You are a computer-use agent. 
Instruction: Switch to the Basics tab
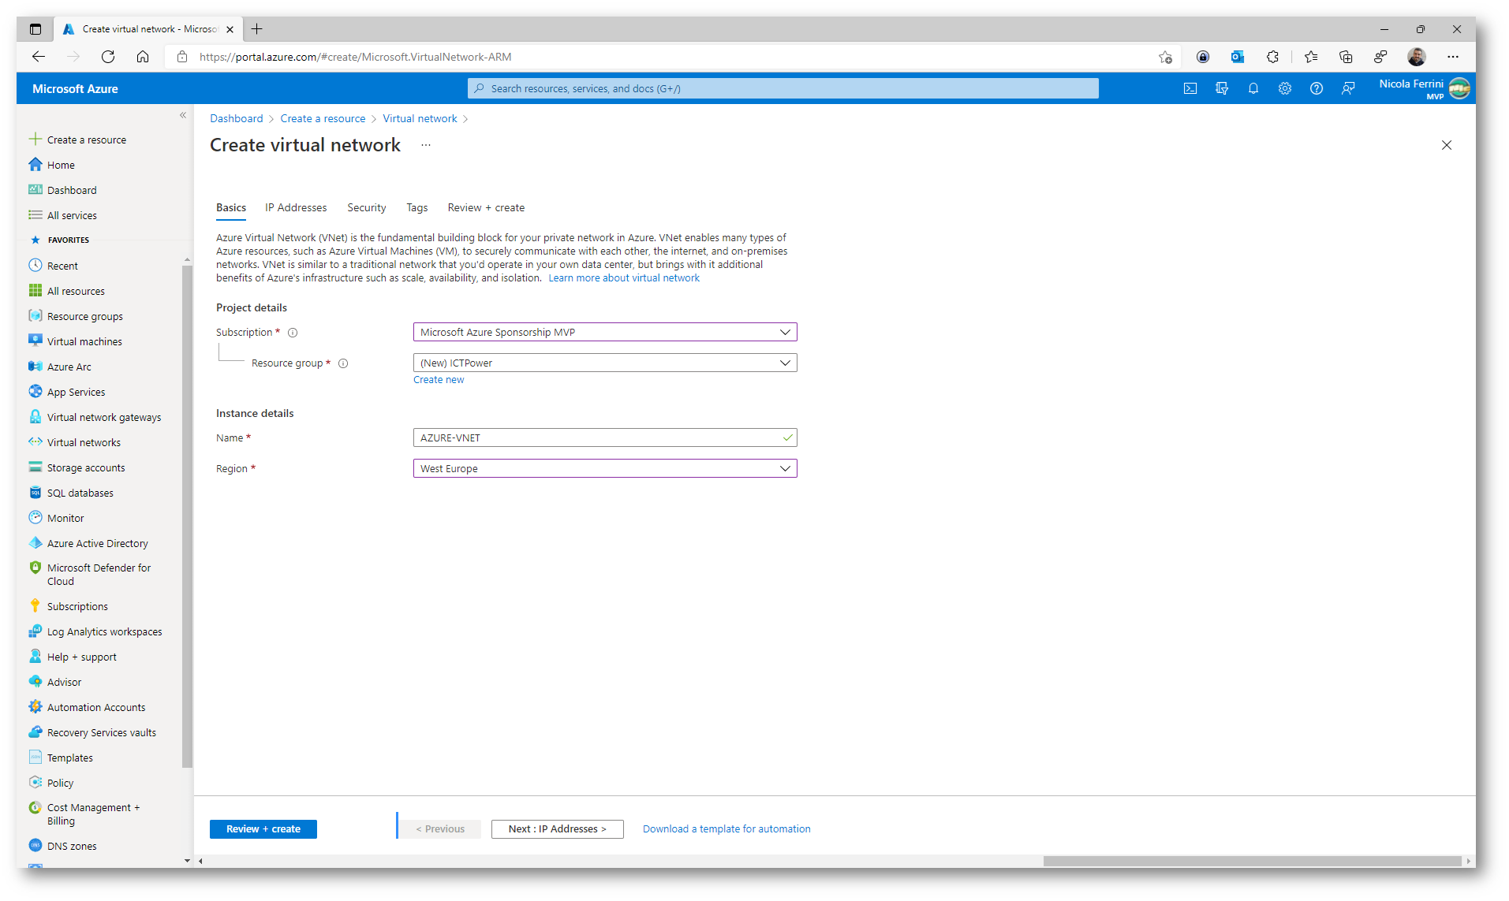click(231, 207)
